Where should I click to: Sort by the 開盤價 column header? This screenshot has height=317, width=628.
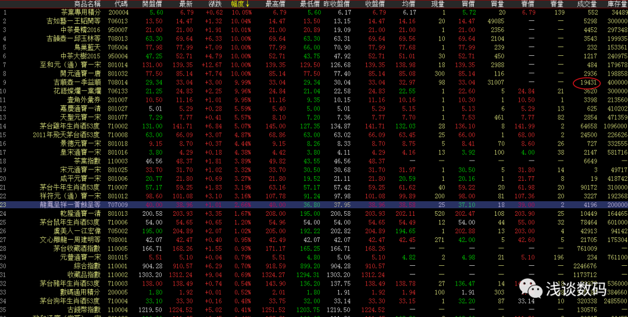tap(152, 4)
